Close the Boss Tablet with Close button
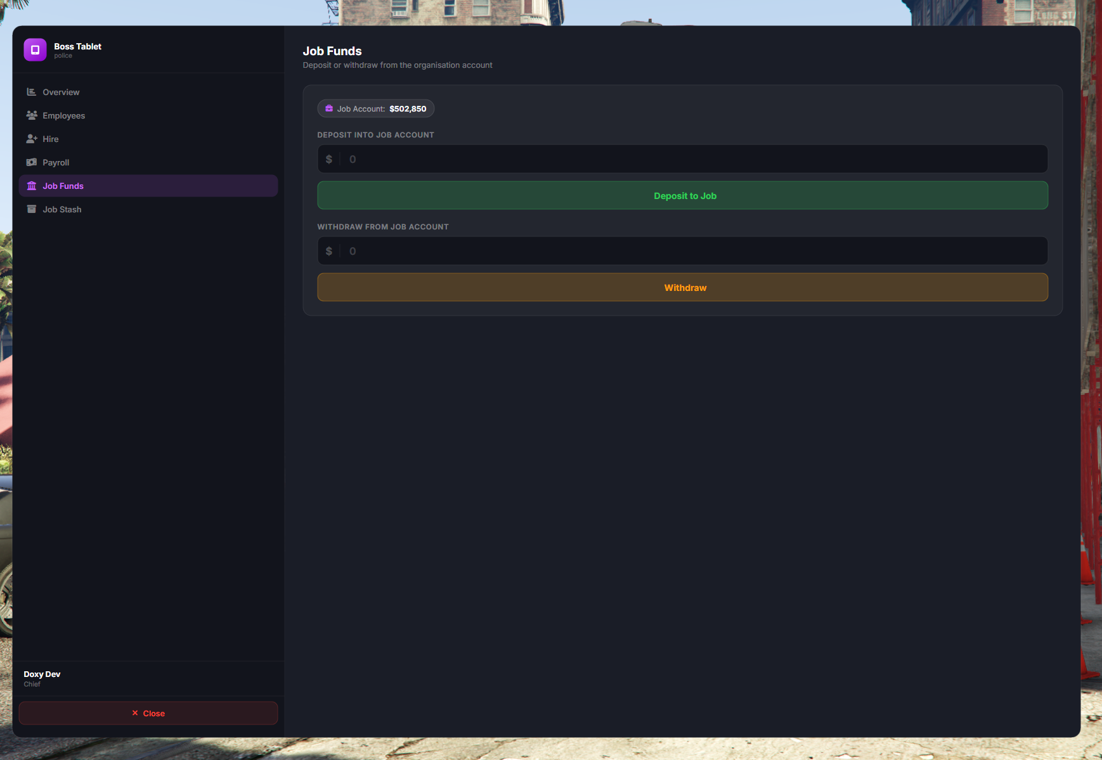 pos(148,713)
